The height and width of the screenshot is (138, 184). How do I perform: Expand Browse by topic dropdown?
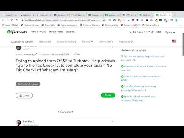pos(66,42)
